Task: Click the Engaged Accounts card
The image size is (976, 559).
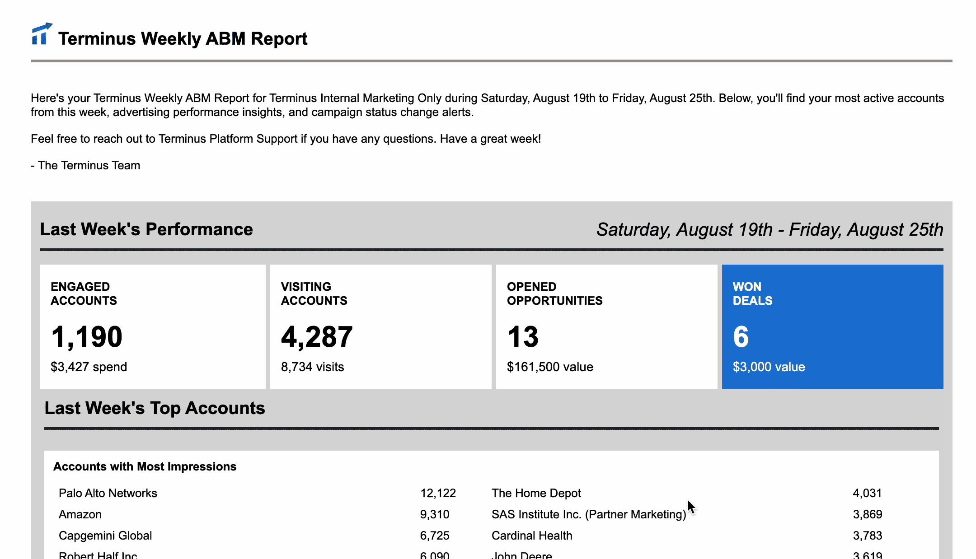Action: [x=153, y=326]
